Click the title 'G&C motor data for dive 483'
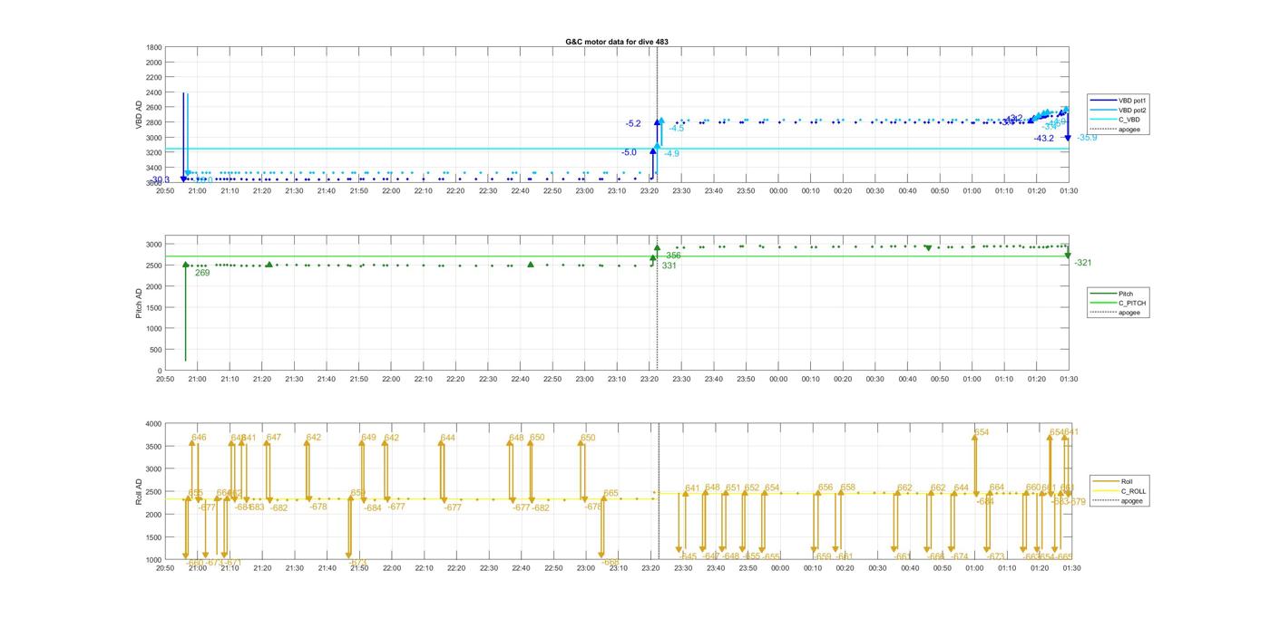 pos(617,42)
